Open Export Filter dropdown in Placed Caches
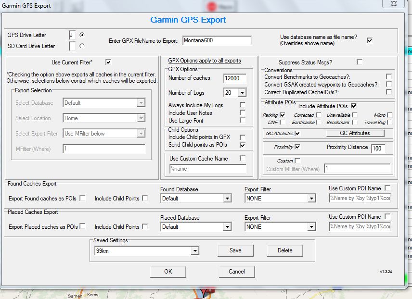Viewport: 412px width, 299px height. [x=311, y=227]
